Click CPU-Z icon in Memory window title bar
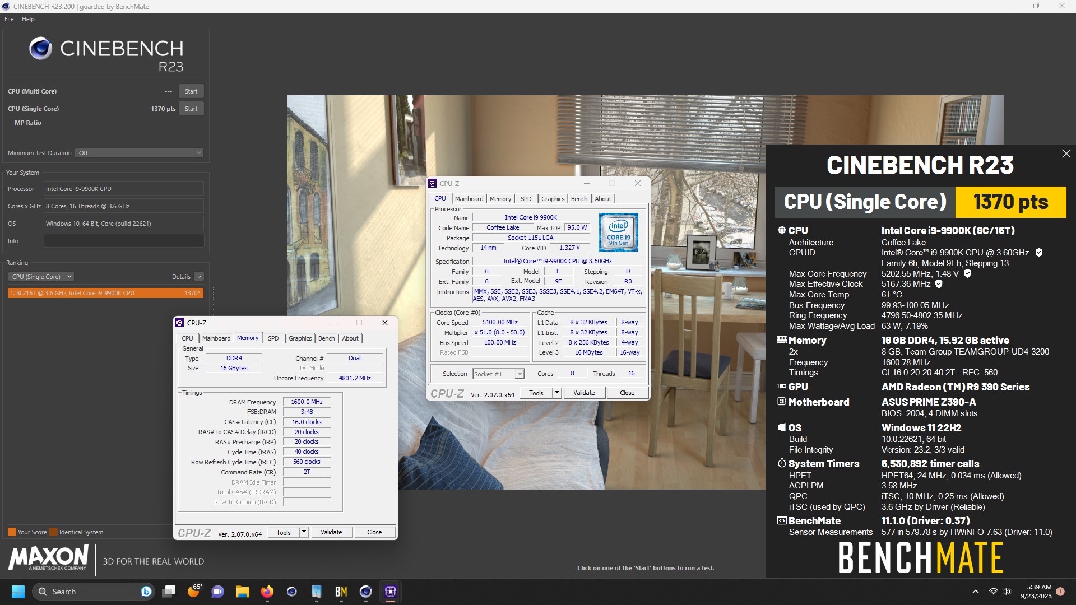 pyautogui.click(x=179, y=323)
